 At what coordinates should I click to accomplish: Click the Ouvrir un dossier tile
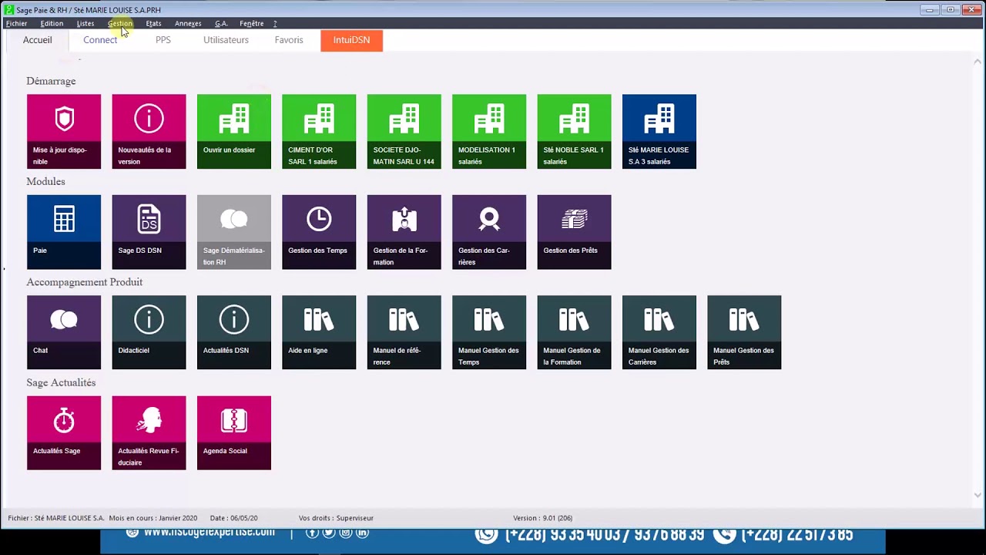234,131
